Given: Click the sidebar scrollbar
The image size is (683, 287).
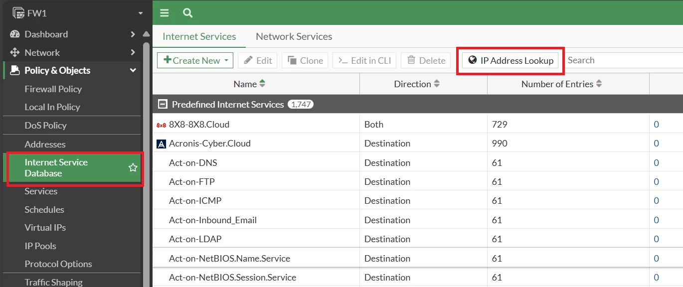Looking at the screenshot, I should [x=146, y=164].
